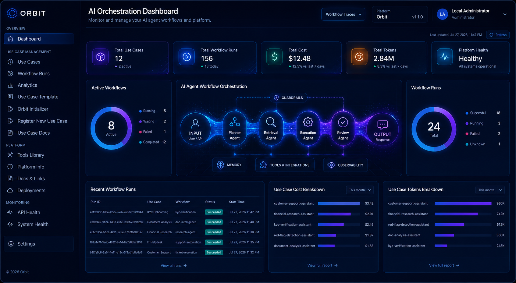Select the Review Agent checkmark node

[x=343, y=128]
